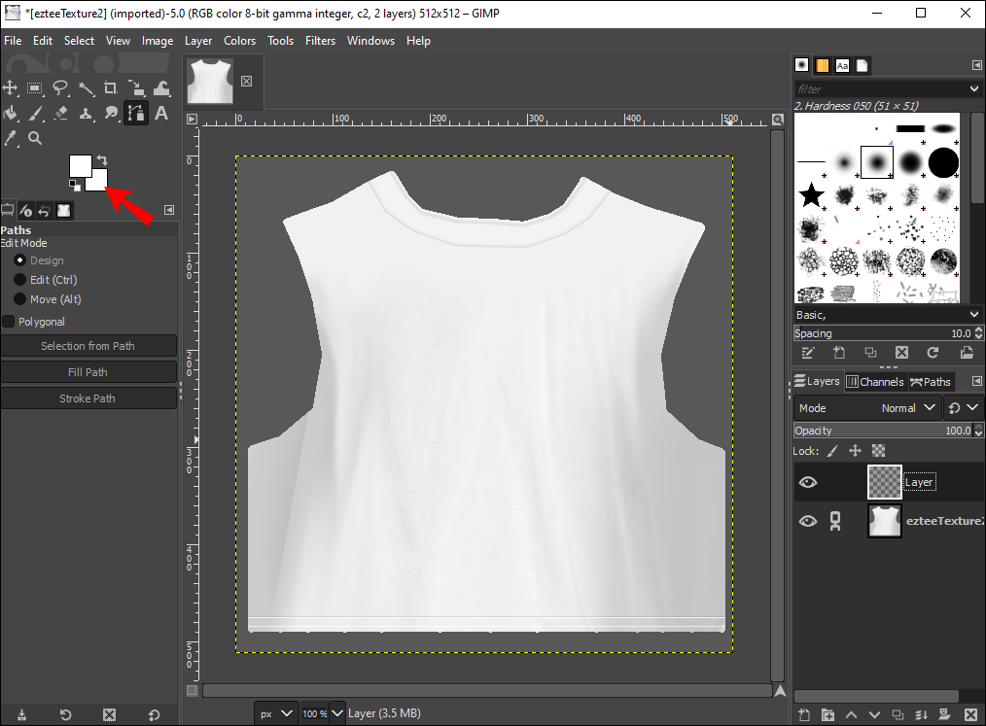This screenshot has height=726, width=986.
Task: Swap foreground and background colors
Action: [x=103, y=159]
